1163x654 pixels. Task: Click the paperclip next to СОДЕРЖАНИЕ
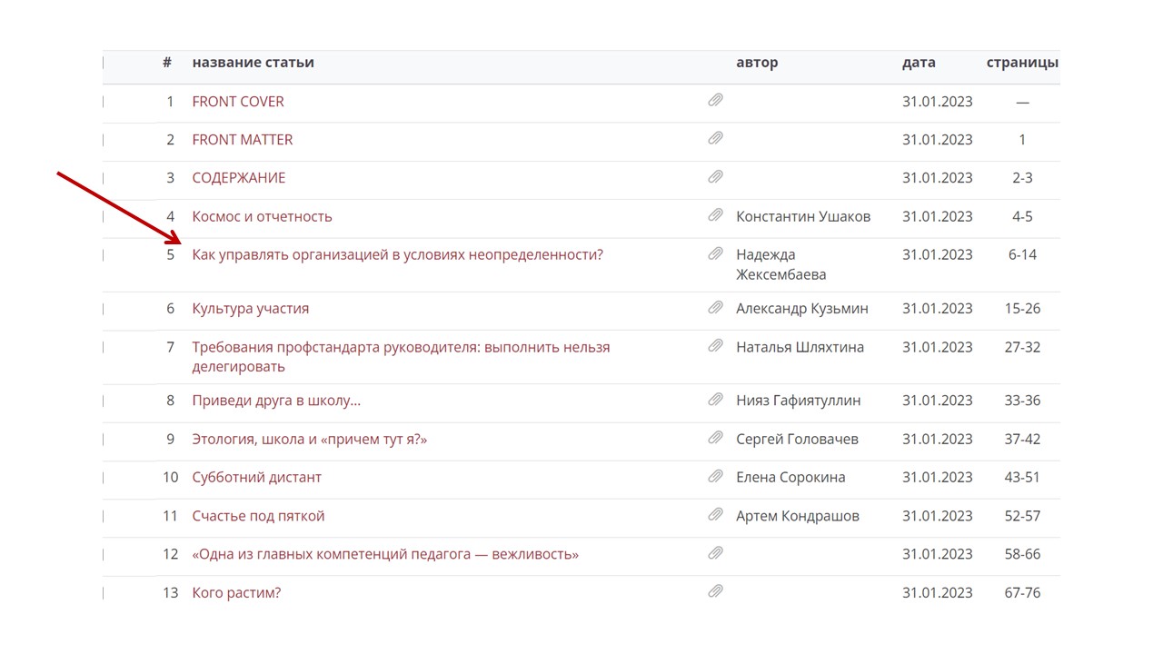(715, 177)
